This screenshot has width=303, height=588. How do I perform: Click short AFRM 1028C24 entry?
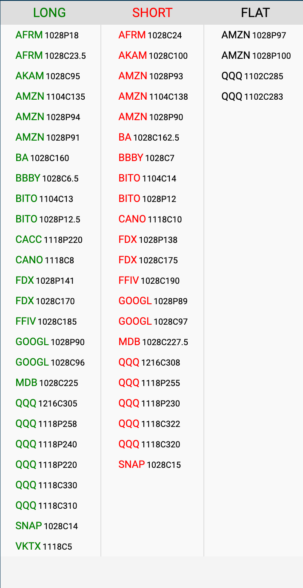150,35
